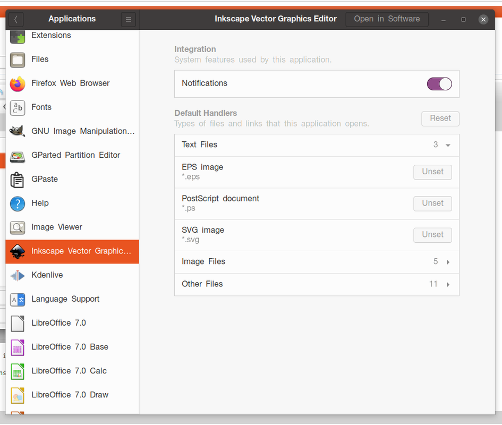502x425 pixels.
Task: Click the LibreOffice 7.0 Draw icon
Action: click(x=18, y=396)
